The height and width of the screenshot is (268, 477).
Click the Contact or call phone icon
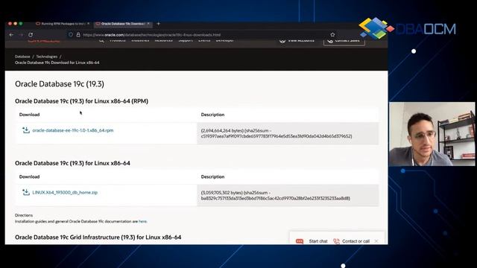tap(336, 241)
